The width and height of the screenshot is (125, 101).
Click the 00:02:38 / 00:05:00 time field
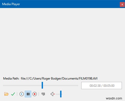coord(102,86)
